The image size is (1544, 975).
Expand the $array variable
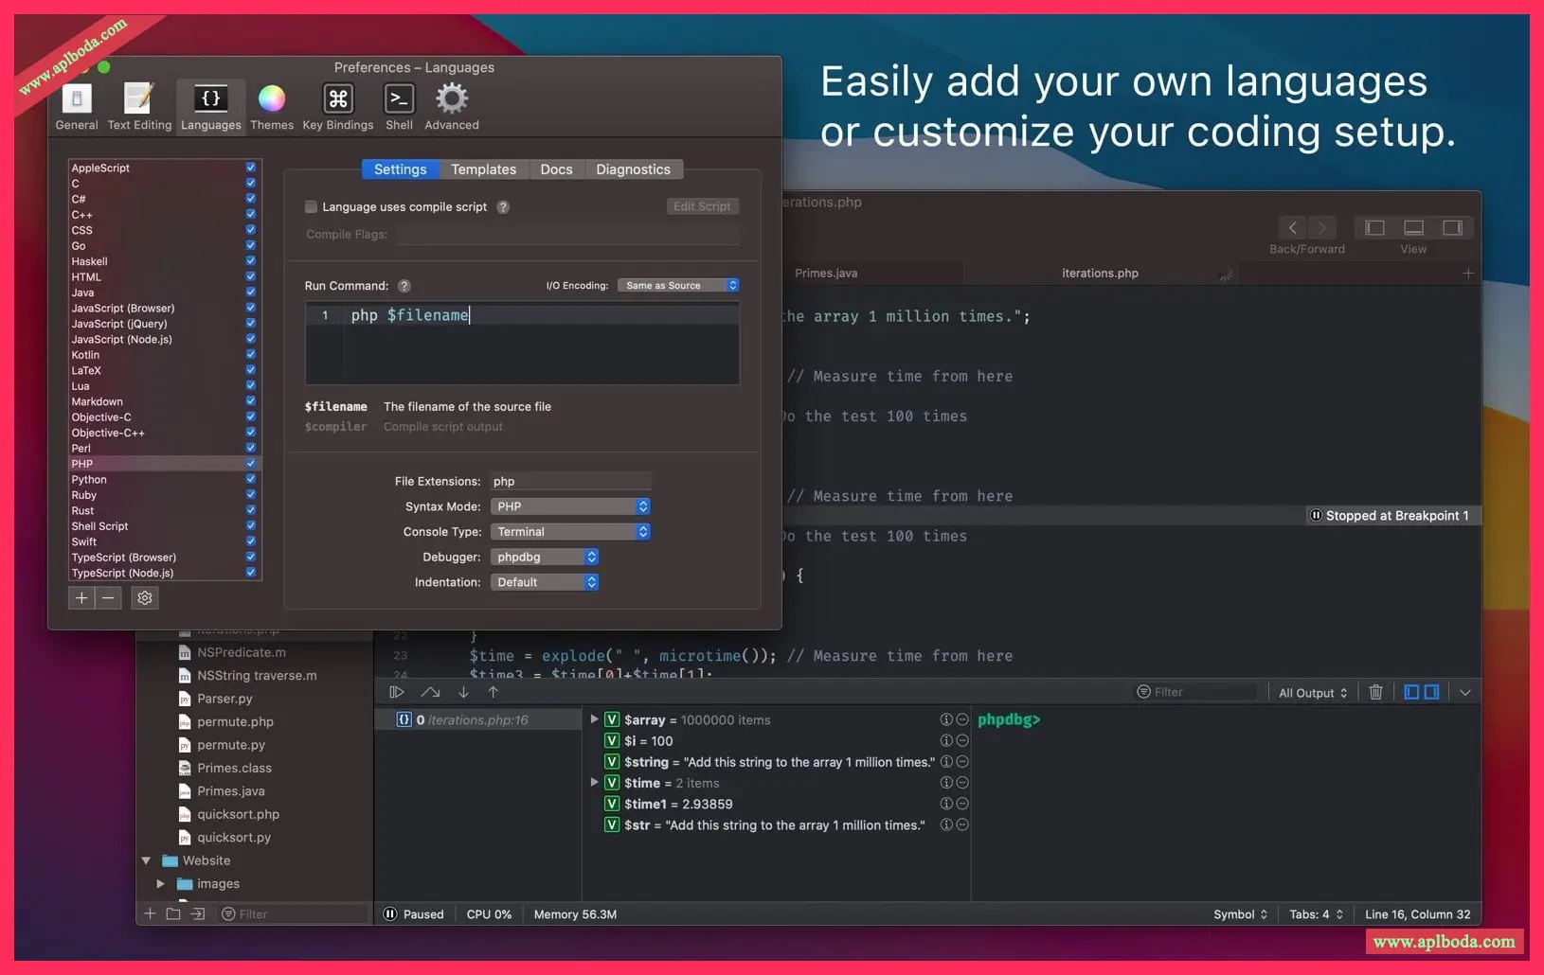pyautogui.click(x=595, y=719)
